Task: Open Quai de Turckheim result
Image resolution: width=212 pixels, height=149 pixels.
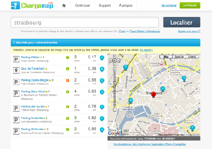Action: (33, 68)
